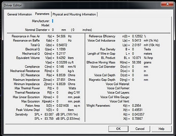Select BL Product value 10.871
The width and height of the screenshot is (176, 136).
137,58
